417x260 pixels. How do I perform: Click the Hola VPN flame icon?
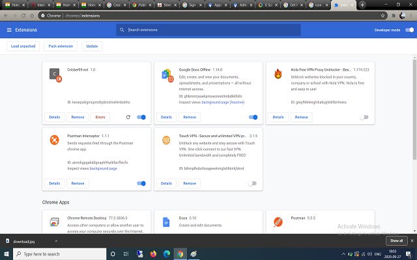(x=278, y=73)
